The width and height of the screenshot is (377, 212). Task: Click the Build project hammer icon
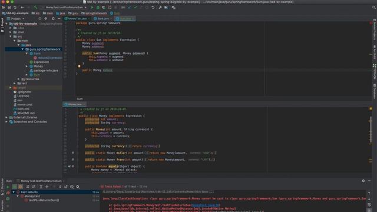pyautogui.click(x=35, y=8)
